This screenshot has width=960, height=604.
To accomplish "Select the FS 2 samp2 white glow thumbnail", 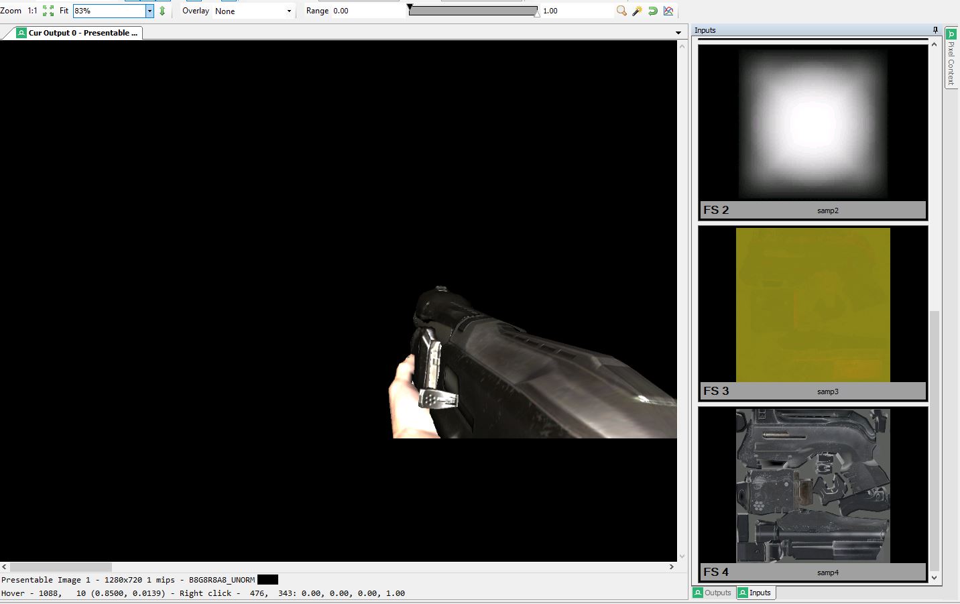I will [x=813, y=123].
